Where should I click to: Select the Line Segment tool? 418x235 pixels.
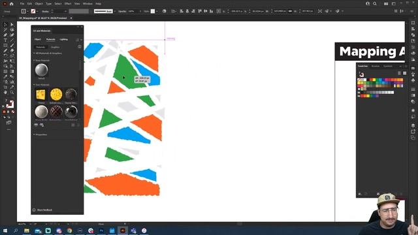pyautogui.click(x=12, y=40)
